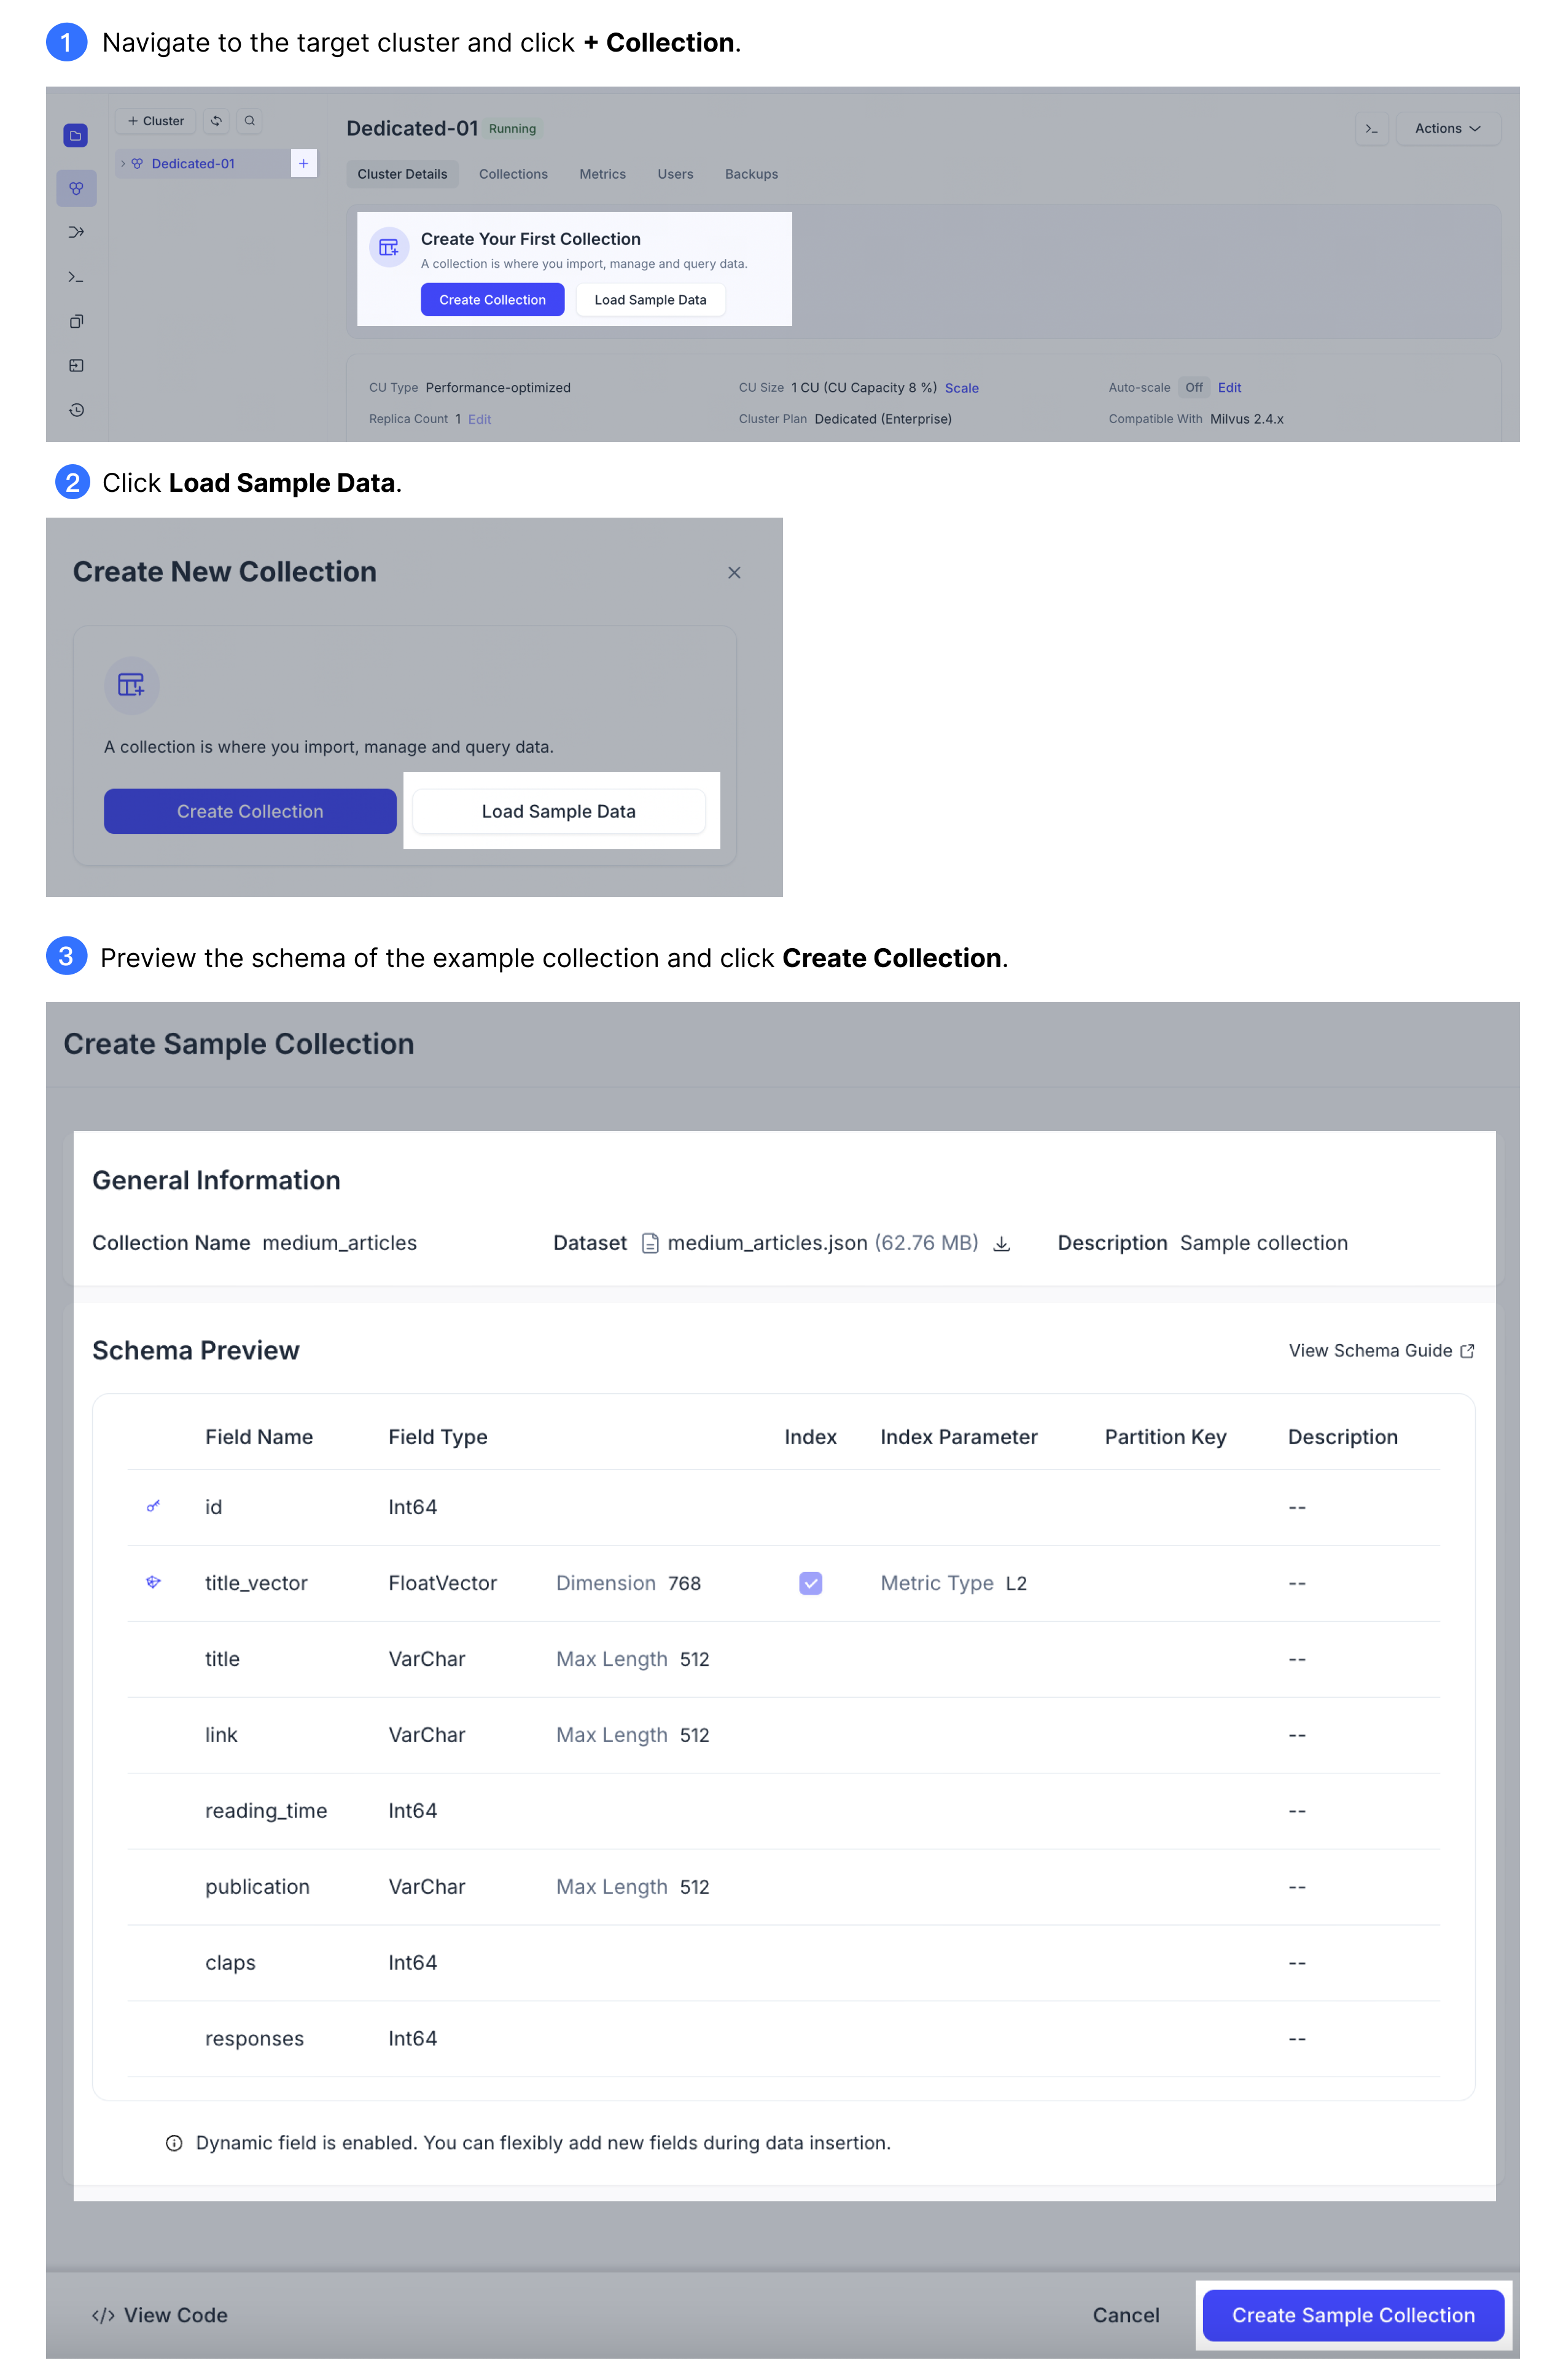Click the Scale link next to CU Size
The height and width of the screenshot is (2380, 1566).
(961, 388)
